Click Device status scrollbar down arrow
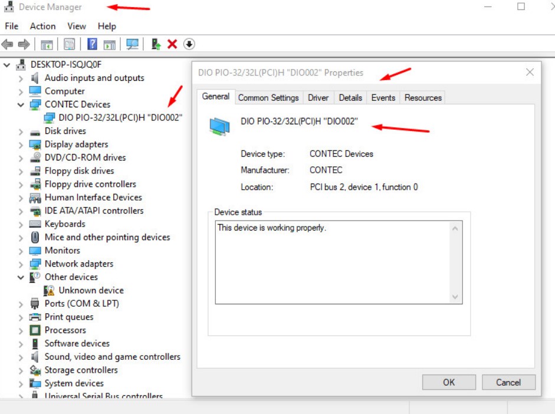This screenshot has height=414, width=555. tap(455, 297)
